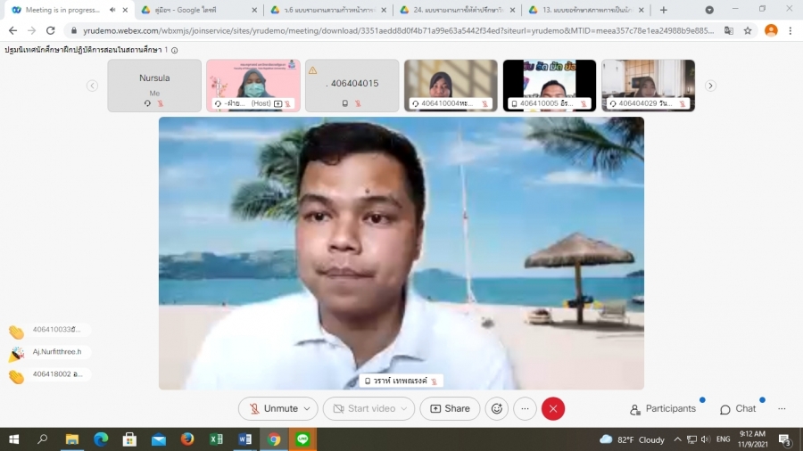This screenshot has width=803, height=451.
Task: Click the red leave meeting button
Action: (x=553, y=408)
